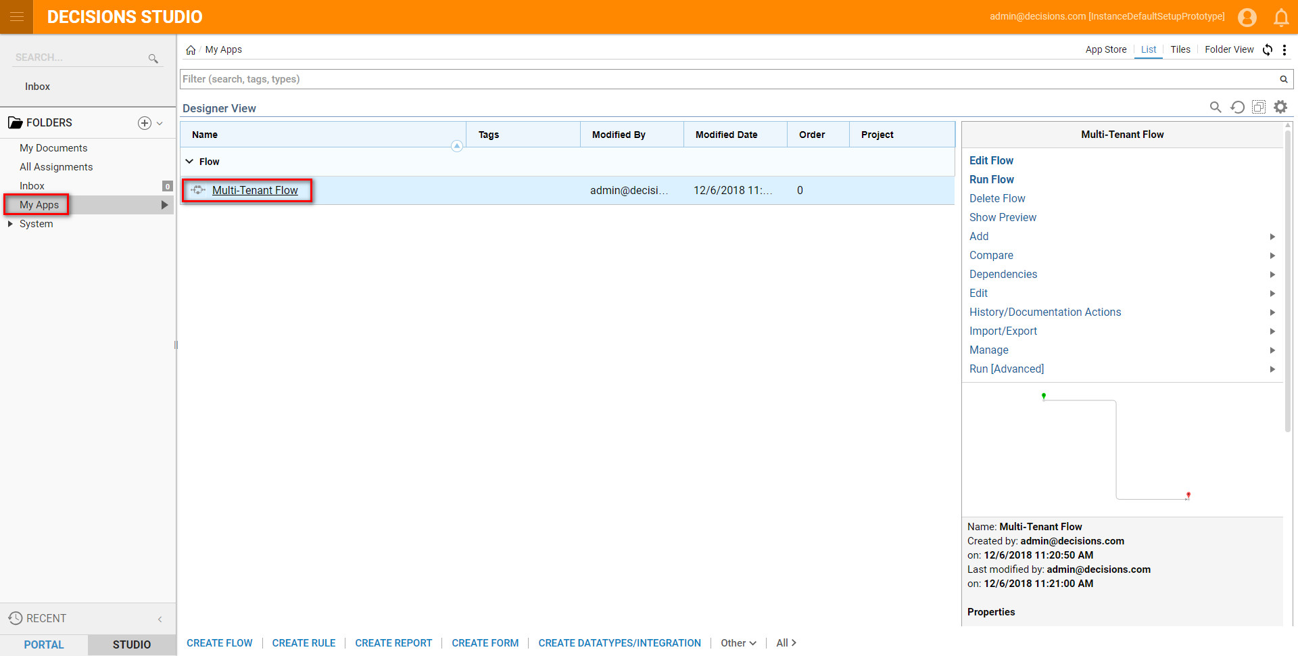Expand the My Apps folder arrow

[164, 205]
